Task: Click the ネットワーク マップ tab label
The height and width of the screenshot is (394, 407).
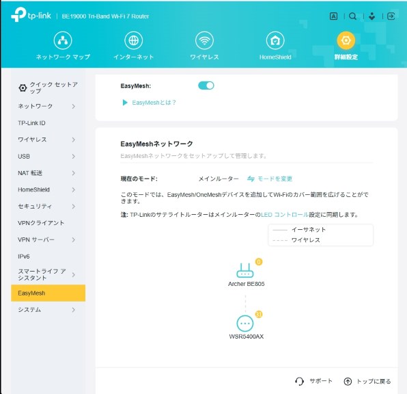Action: (x=63, y=57)
